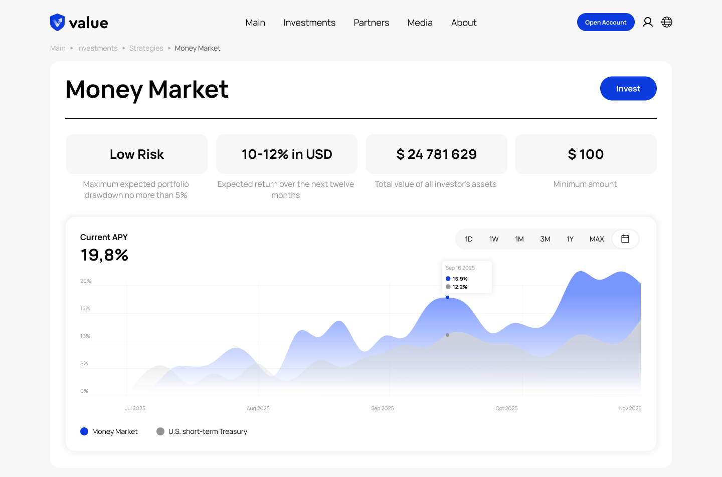Image resolution: width=722 pixels, height=477 pixels.
Task: Switch to the 3M chart tab
Action: (545, 239)
